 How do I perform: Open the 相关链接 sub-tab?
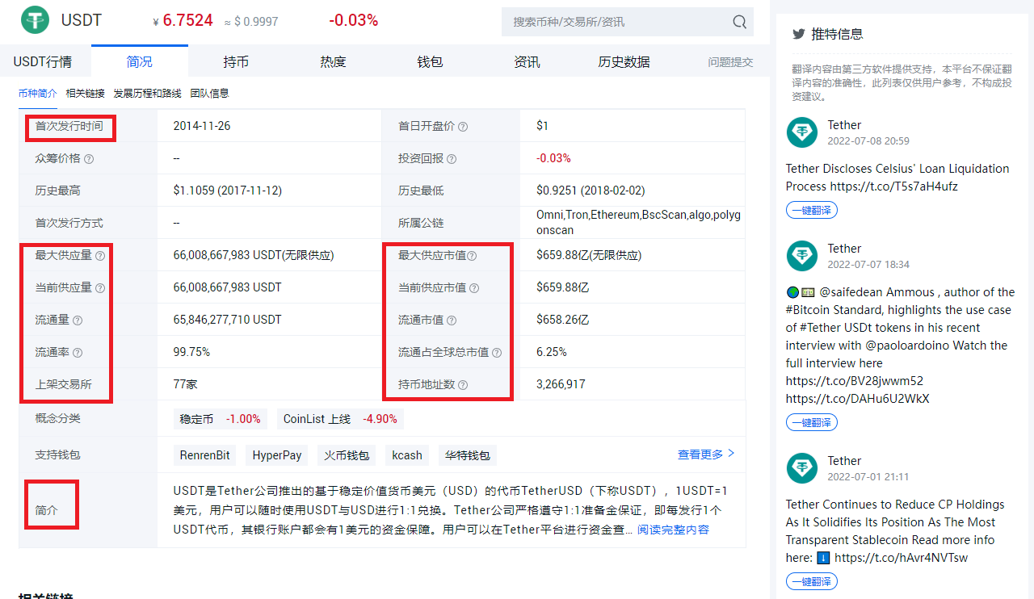(x=85, y=94)
